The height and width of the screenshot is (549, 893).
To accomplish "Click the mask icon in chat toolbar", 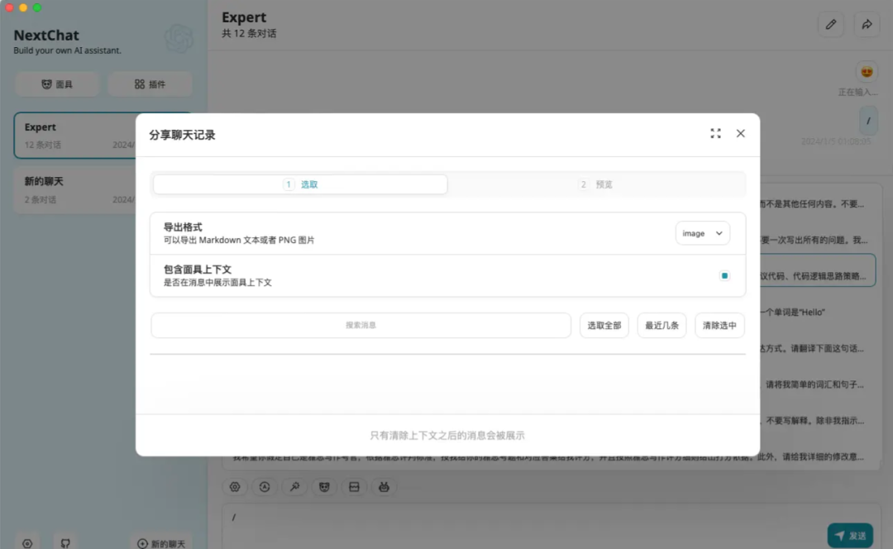I will pyautogui.click(x=324, y=487).
